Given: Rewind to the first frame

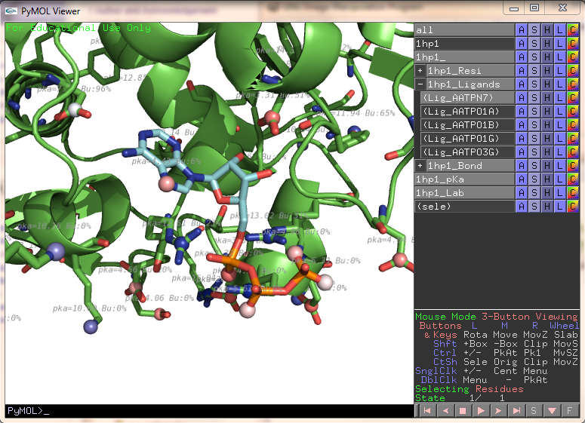Looking at the screenshot, I should 426,410.
